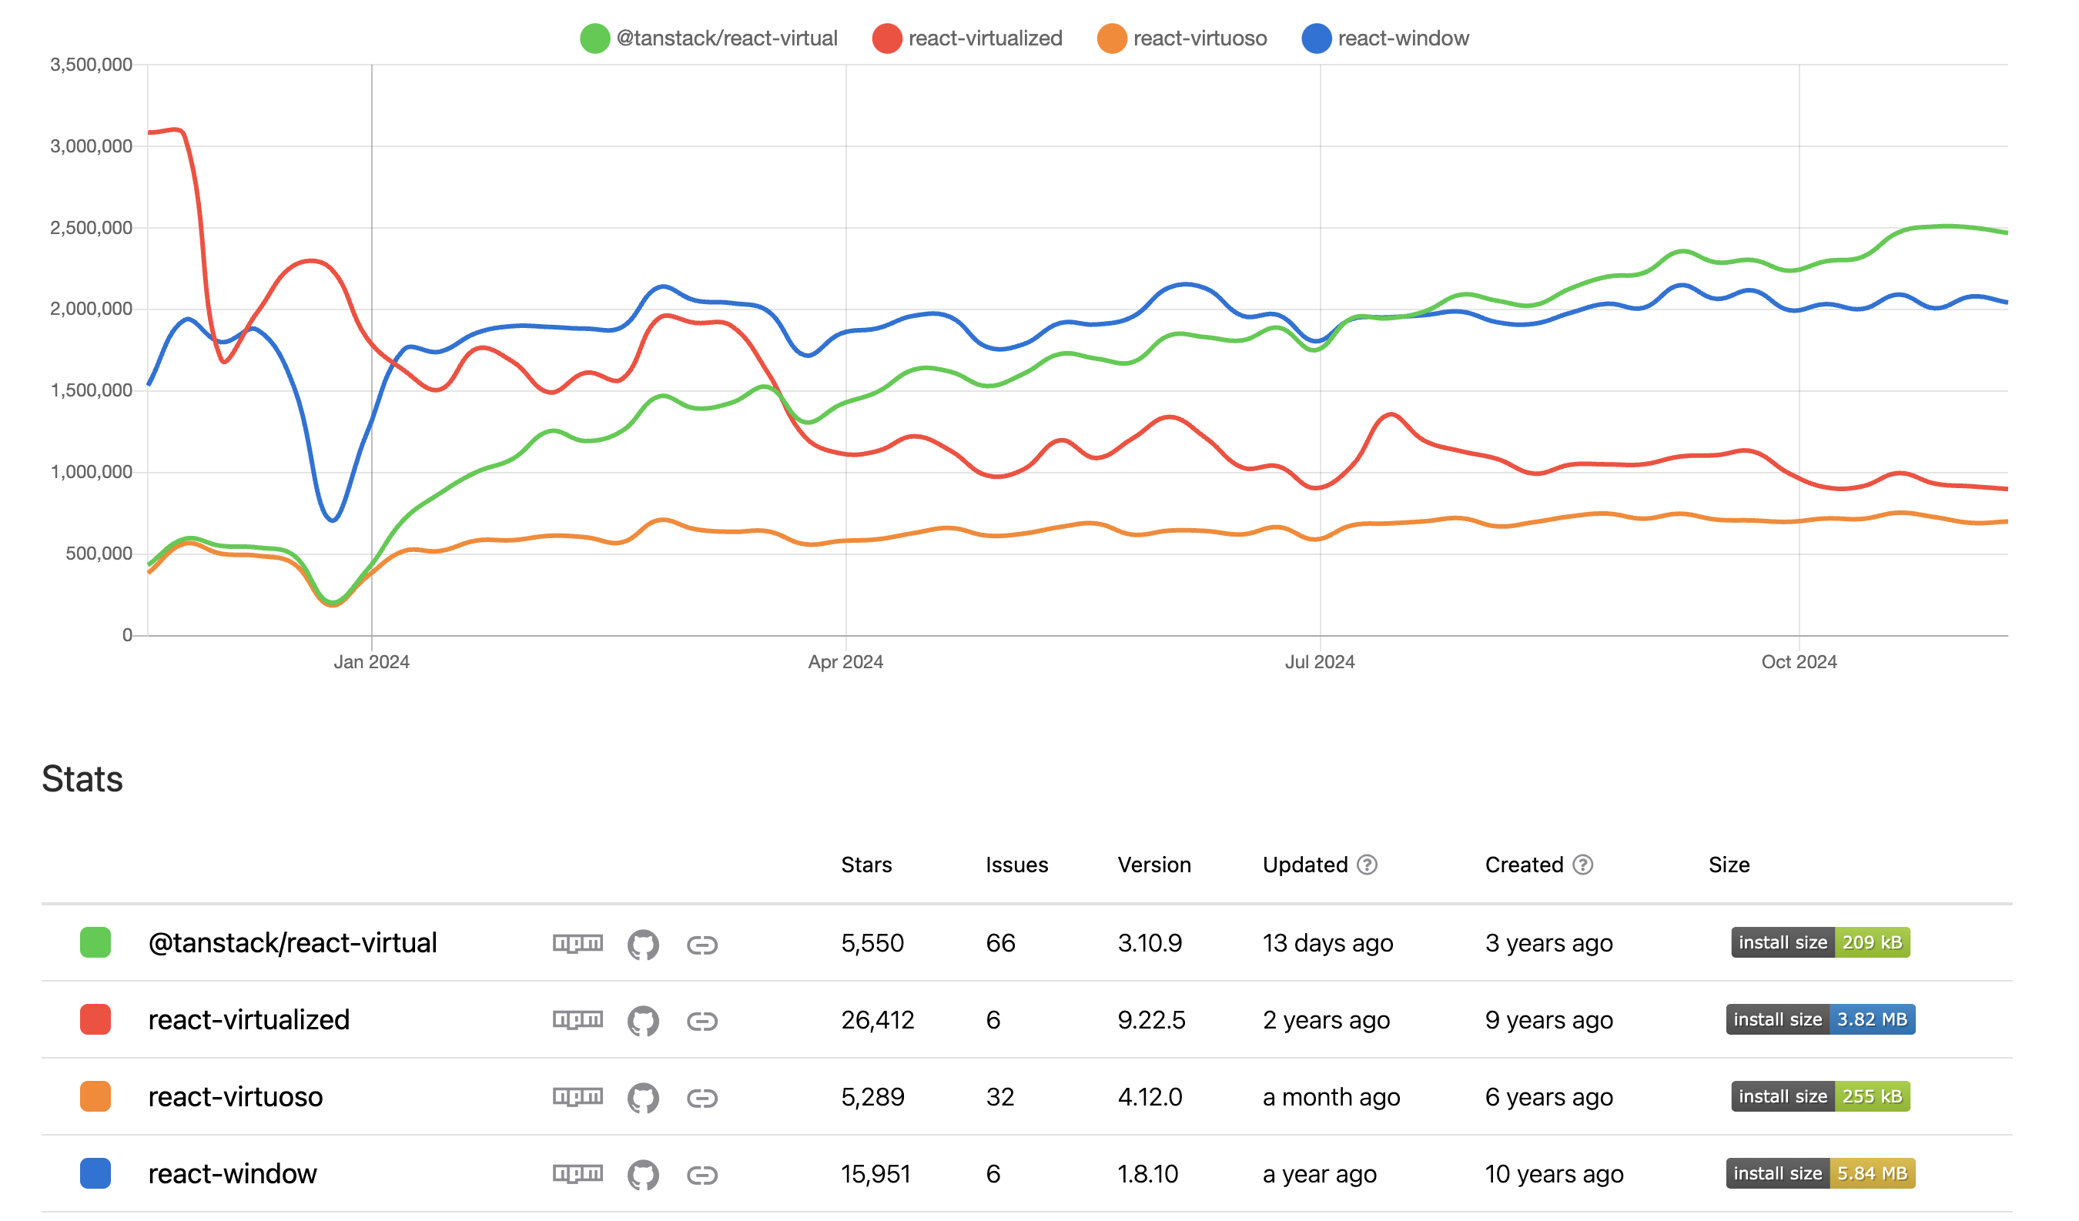The width and height of the screenshot is (2079, 1221).
Task: Click orange swatch in react-virtuoso row
Action: pos(95,1096)
